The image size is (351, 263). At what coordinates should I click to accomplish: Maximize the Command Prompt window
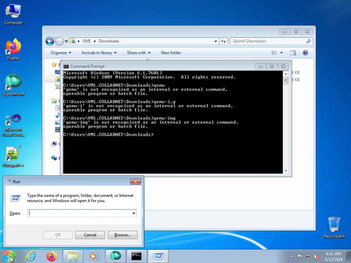click(x=272, y=66)
